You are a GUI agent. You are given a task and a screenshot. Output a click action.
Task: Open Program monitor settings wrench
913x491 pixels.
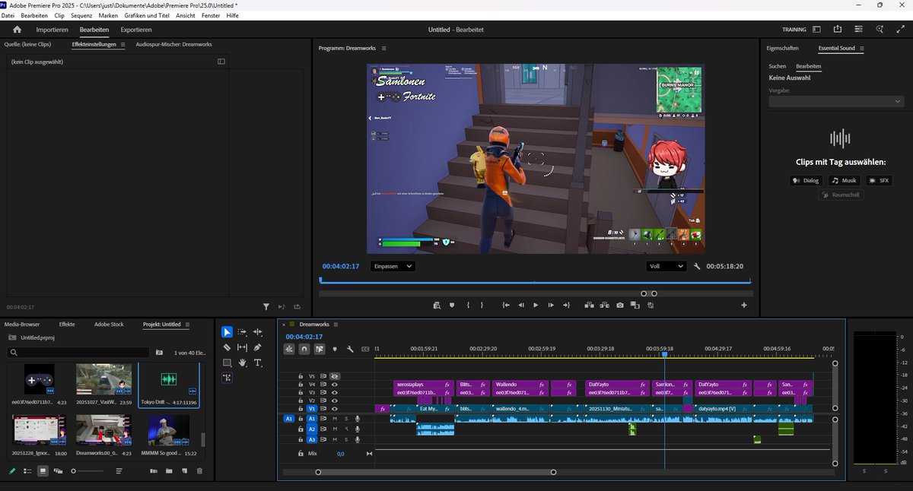pyautogui.click(x=696, y=267)
